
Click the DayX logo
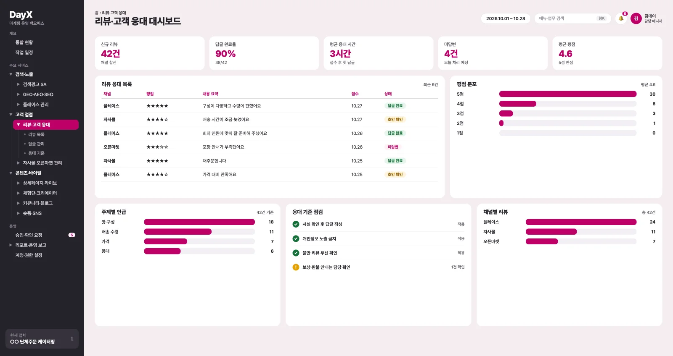click(21, 15)
